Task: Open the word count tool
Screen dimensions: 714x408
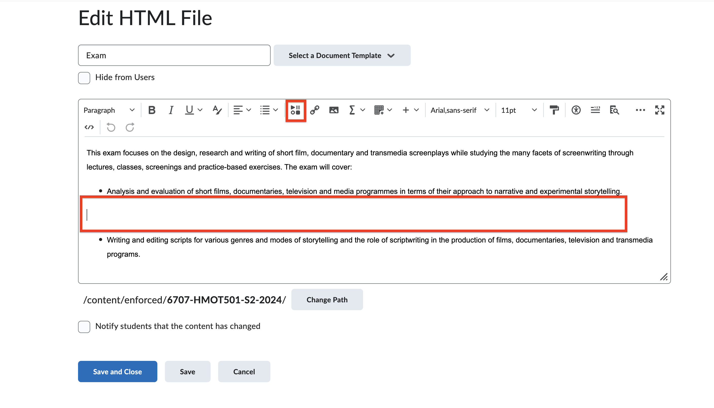Action: pyautogui.click(x=595, y=110)
